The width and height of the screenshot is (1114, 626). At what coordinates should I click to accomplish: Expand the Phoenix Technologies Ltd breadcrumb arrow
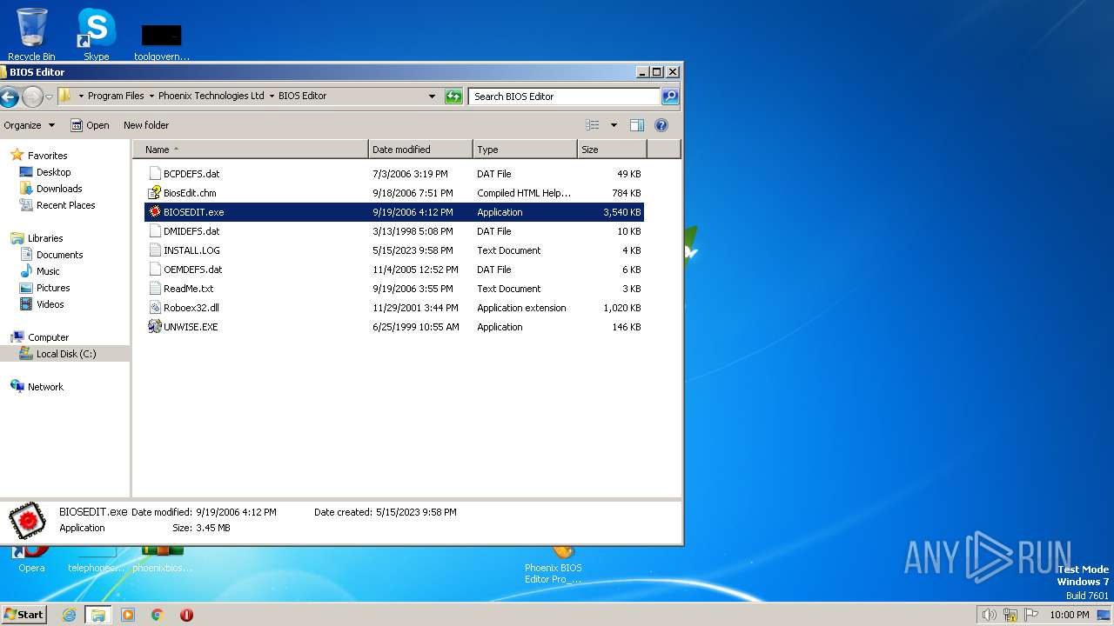(271, 97)
